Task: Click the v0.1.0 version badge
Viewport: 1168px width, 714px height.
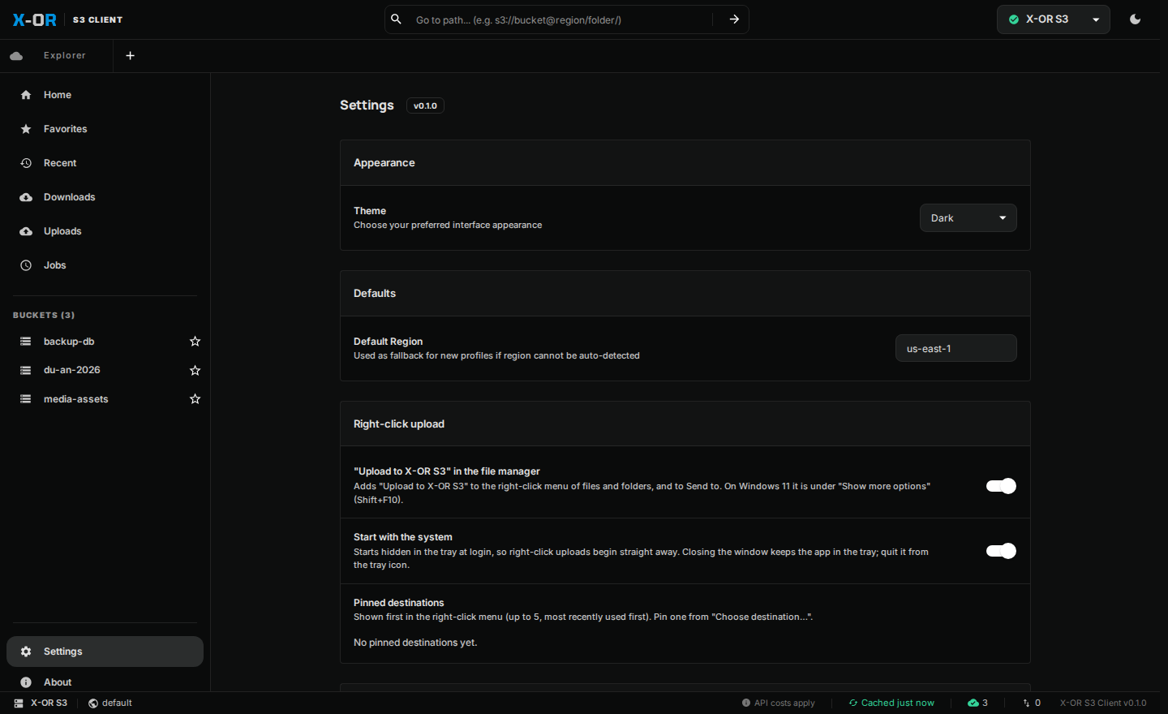Action: tap(425, 105)
